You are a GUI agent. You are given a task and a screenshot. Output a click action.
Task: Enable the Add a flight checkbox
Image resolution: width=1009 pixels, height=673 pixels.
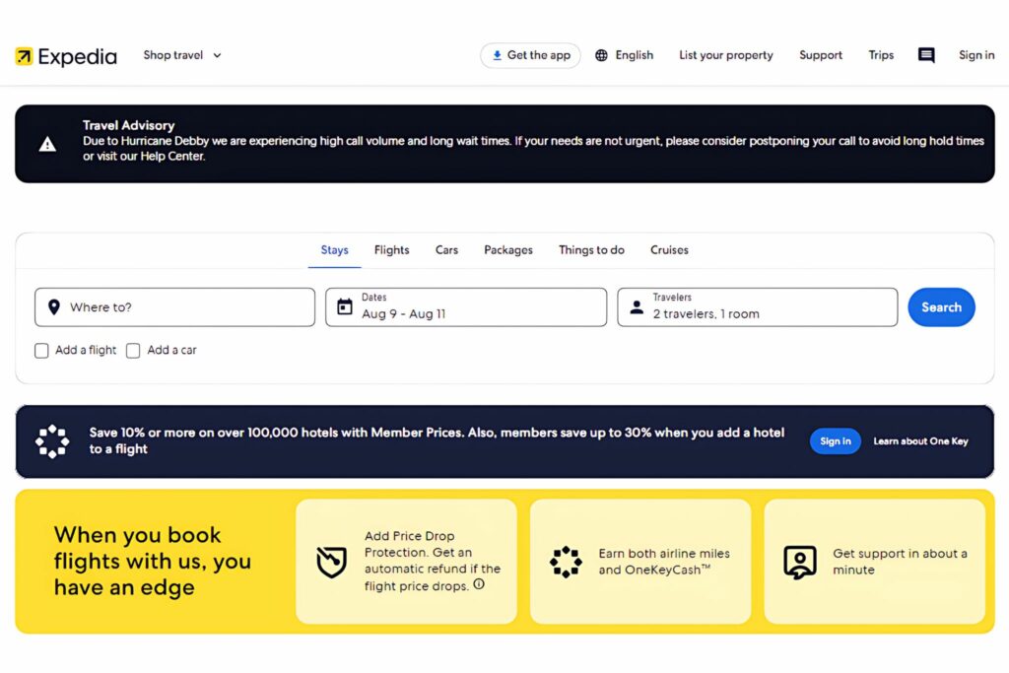click(x=41, y=350)
